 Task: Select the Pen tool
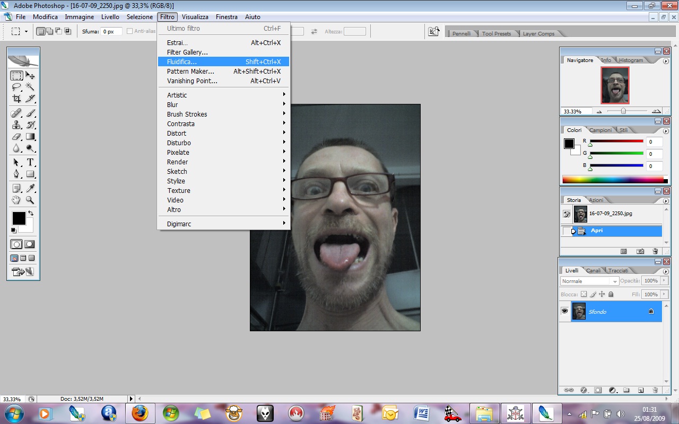pos(16,174)
